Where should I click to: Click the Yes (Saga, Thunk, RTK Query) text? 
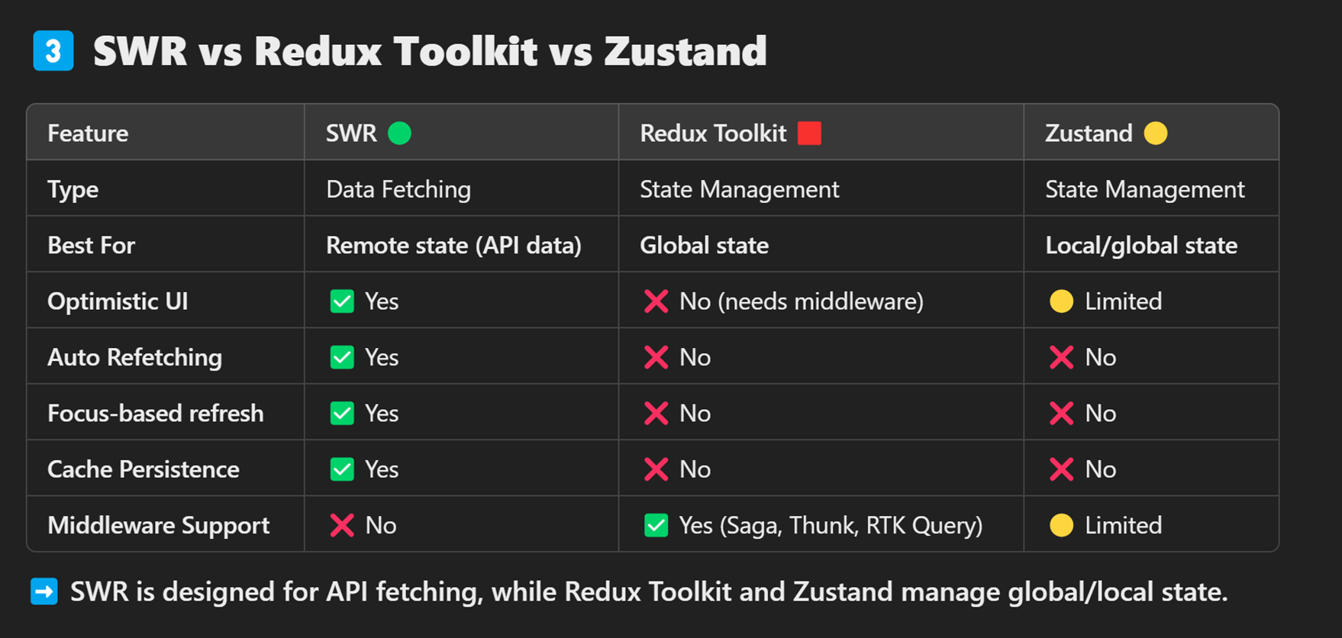point(831,525)
